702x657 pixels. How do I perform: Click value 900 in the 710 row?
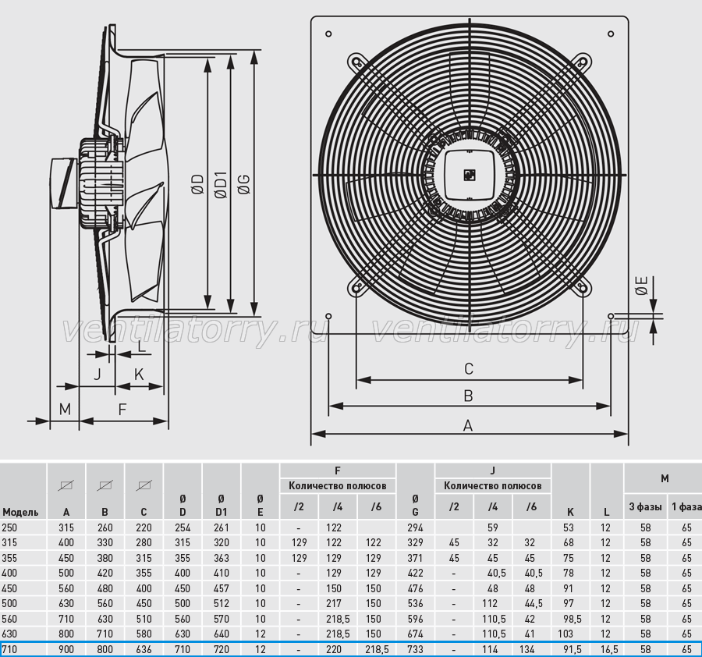click(x=66, y=649)
